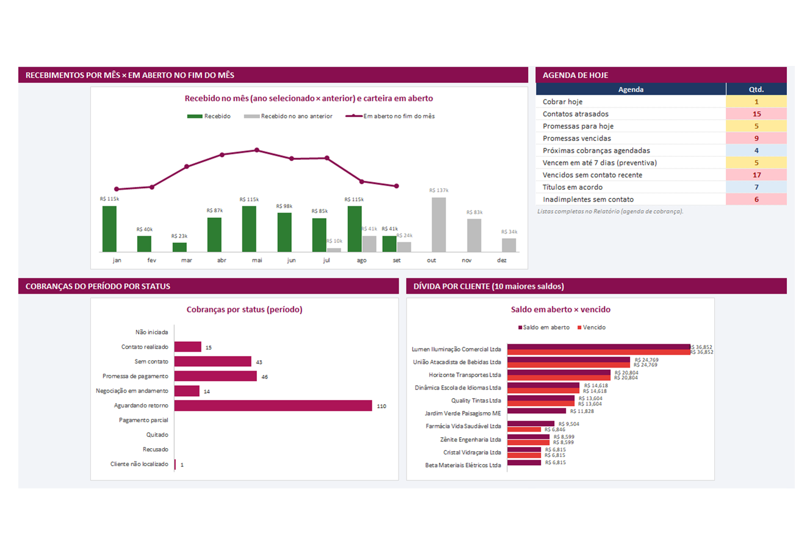Select the Em aberto no fim do mês legend line marker
The image size is (807, 555).
[354, 116]
